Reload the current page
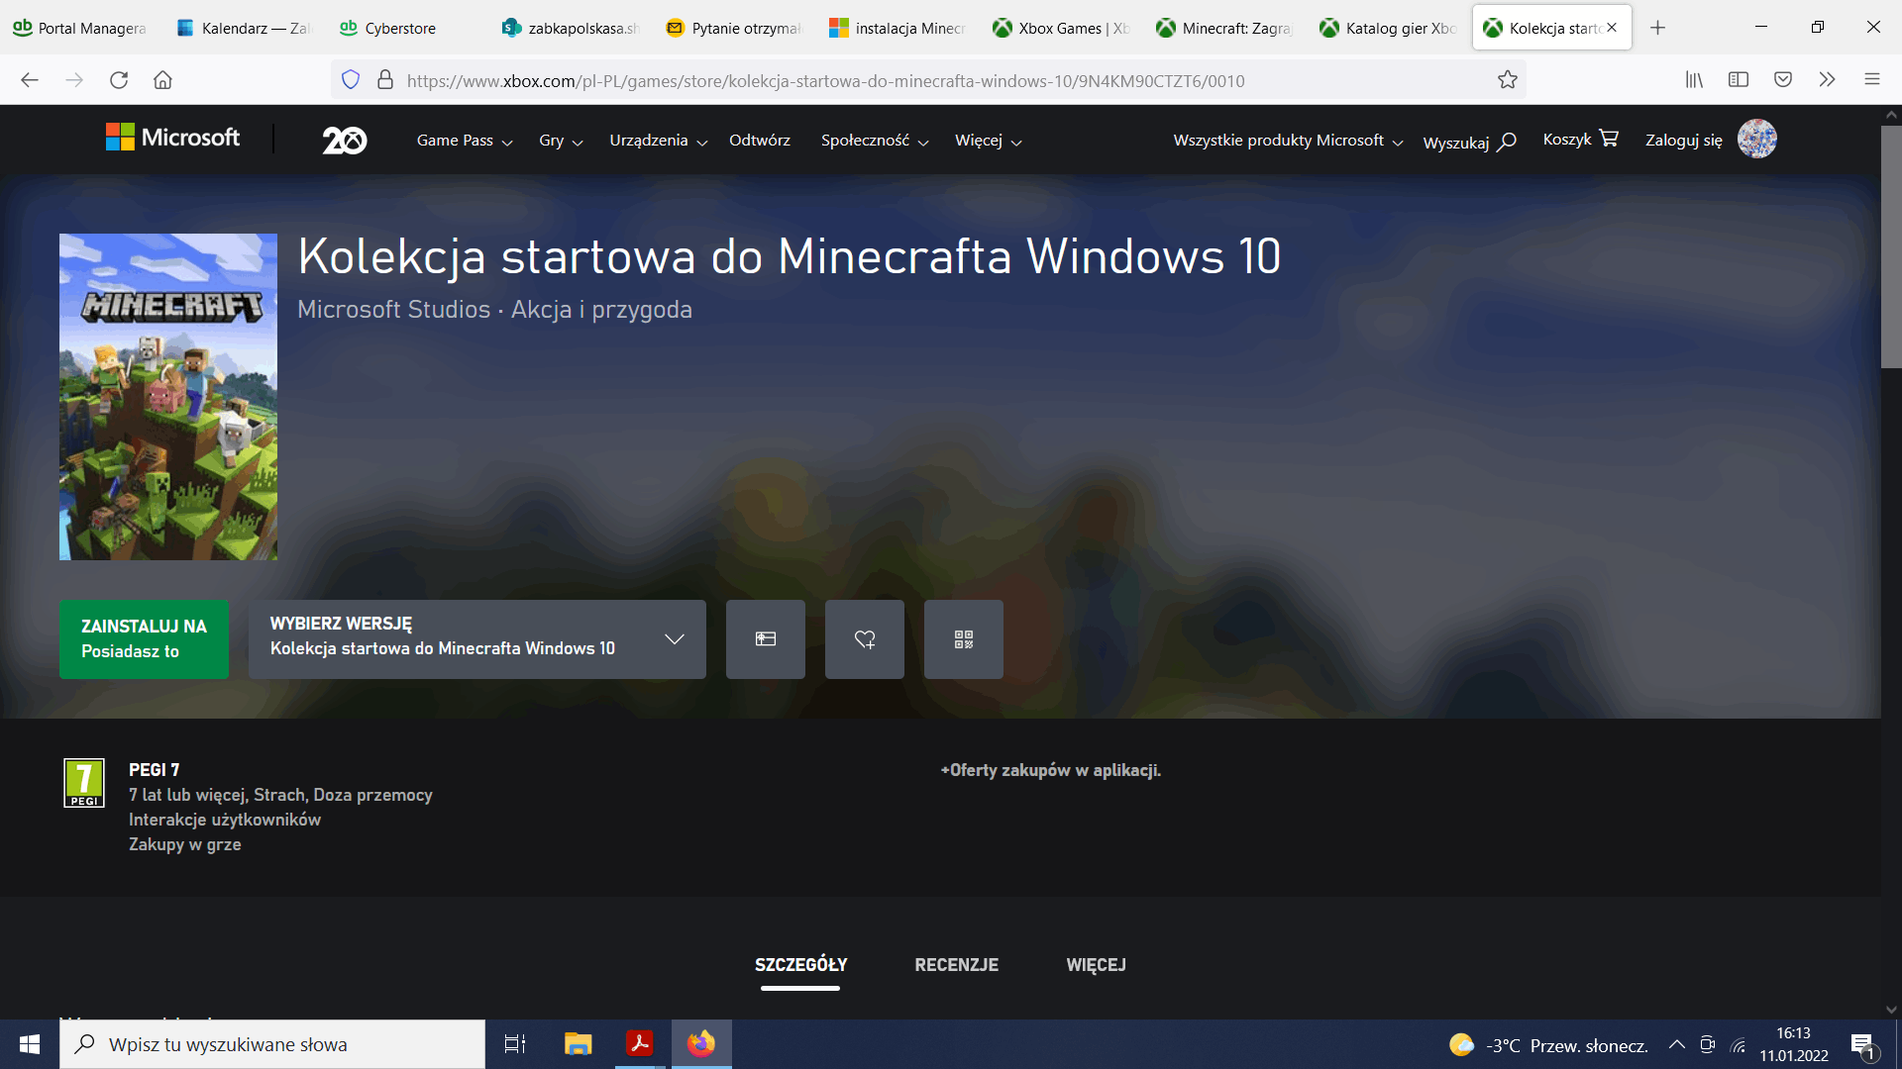This screenshot has height=1069, width=1902. point(119,80)
